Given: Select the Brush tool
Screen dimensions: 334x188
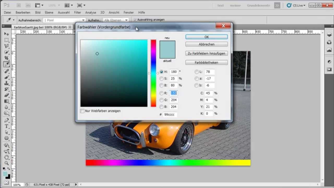Looking at the screenshot, I should [x=7, y=77].
